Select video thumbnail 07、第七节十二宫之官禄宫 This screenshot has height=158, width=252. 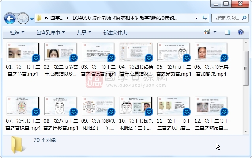tap(23, 106)
